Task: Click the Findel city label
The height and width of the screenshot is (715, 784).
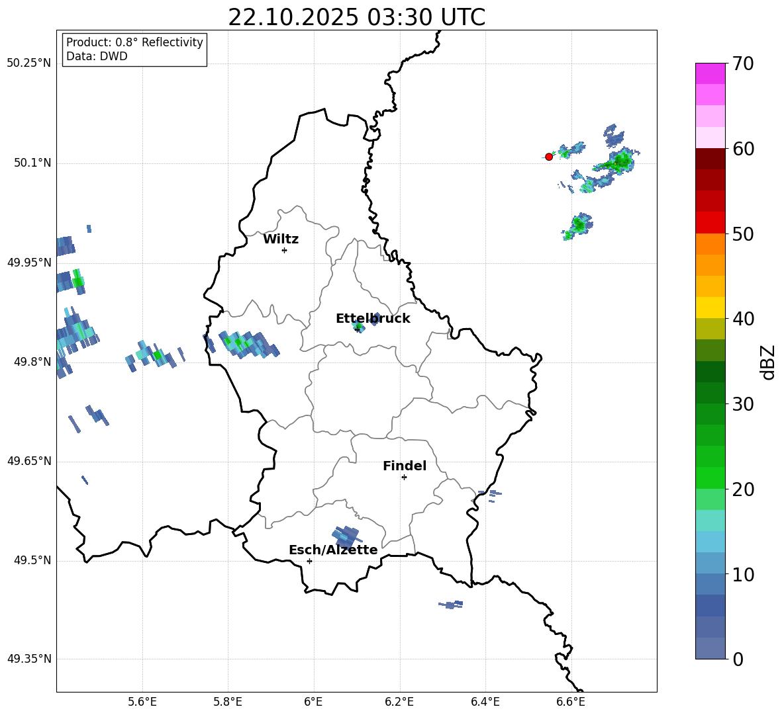Action: [x=405, y=466]
